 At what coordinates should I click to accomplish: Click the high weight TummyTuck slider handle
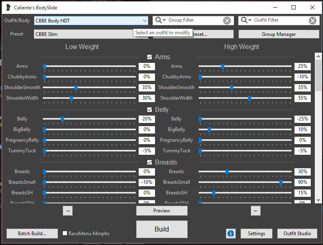click(x=200, y=151)
